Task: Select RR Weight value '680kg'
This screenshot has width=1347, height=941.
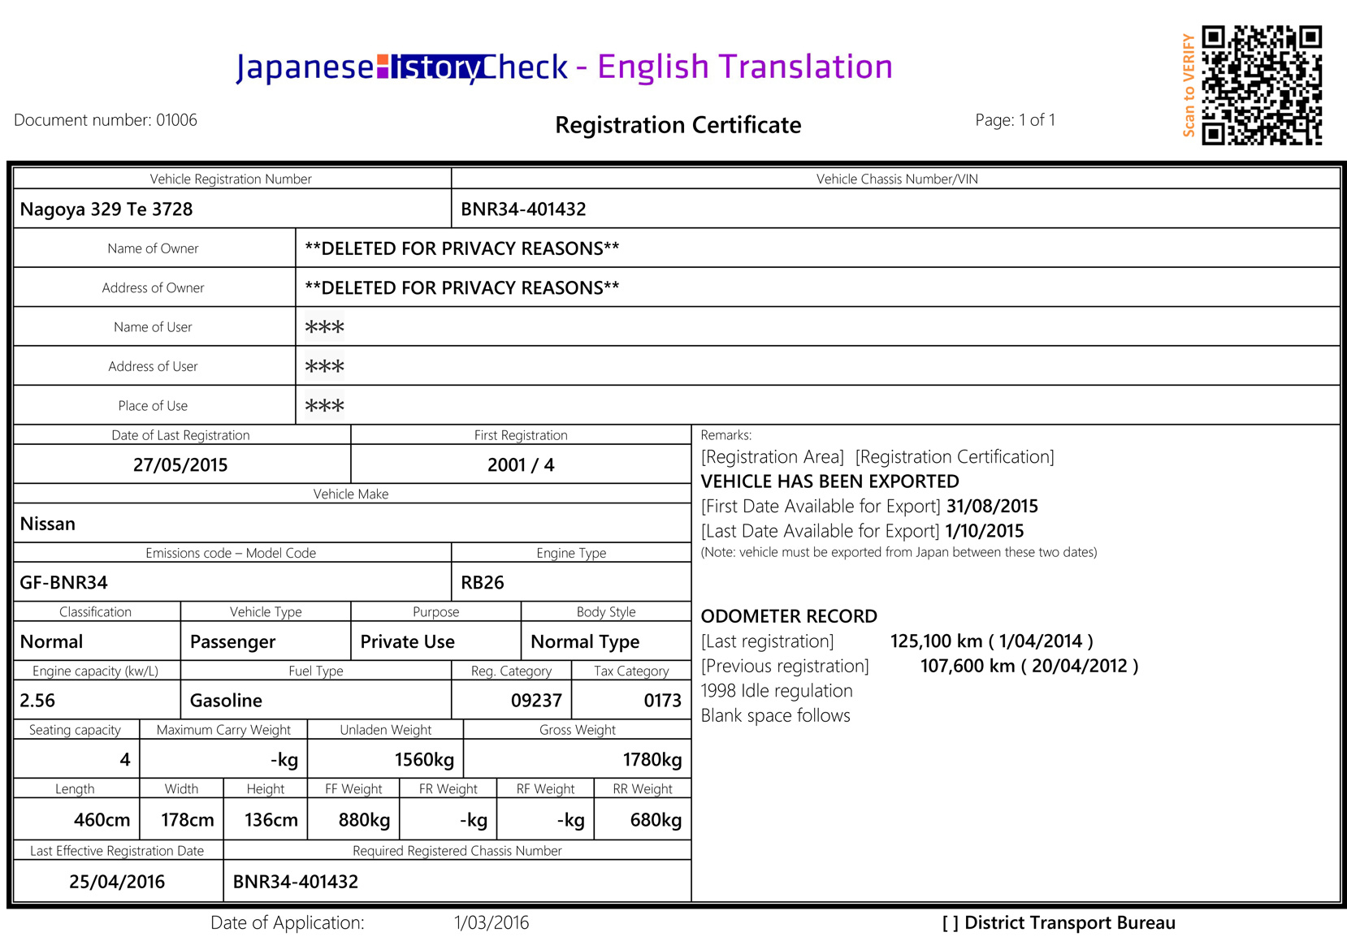Action: (x=656, y=820)
